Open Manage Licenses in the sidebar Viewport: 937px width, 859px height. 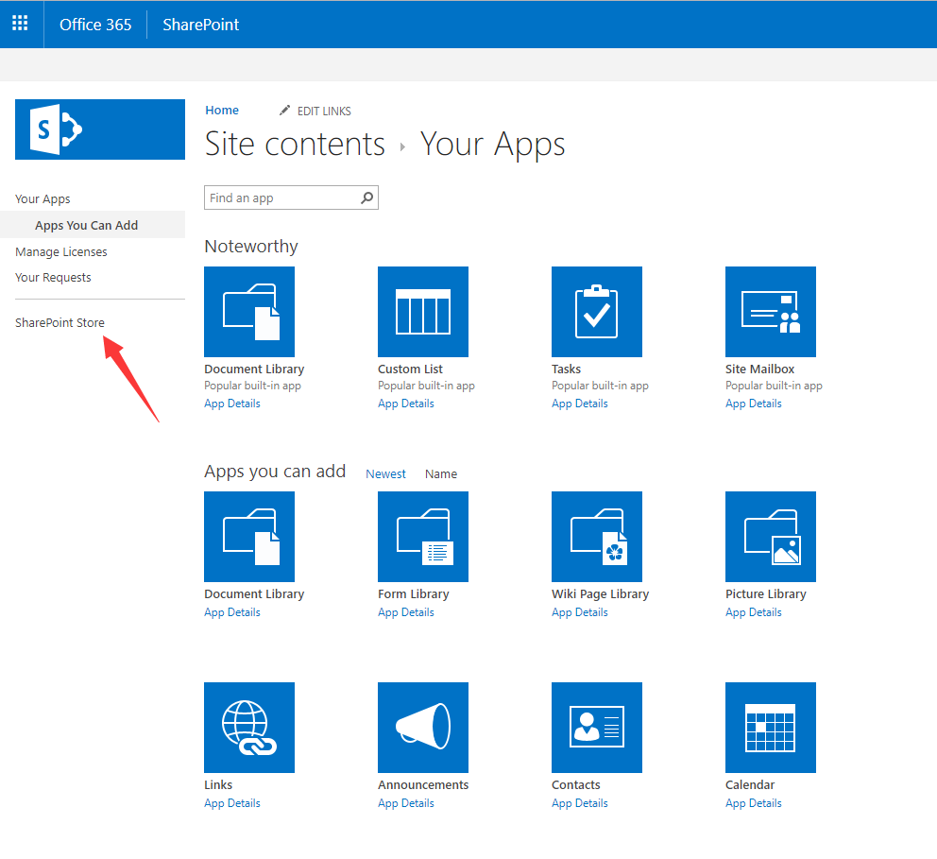(x=61, y=251)
